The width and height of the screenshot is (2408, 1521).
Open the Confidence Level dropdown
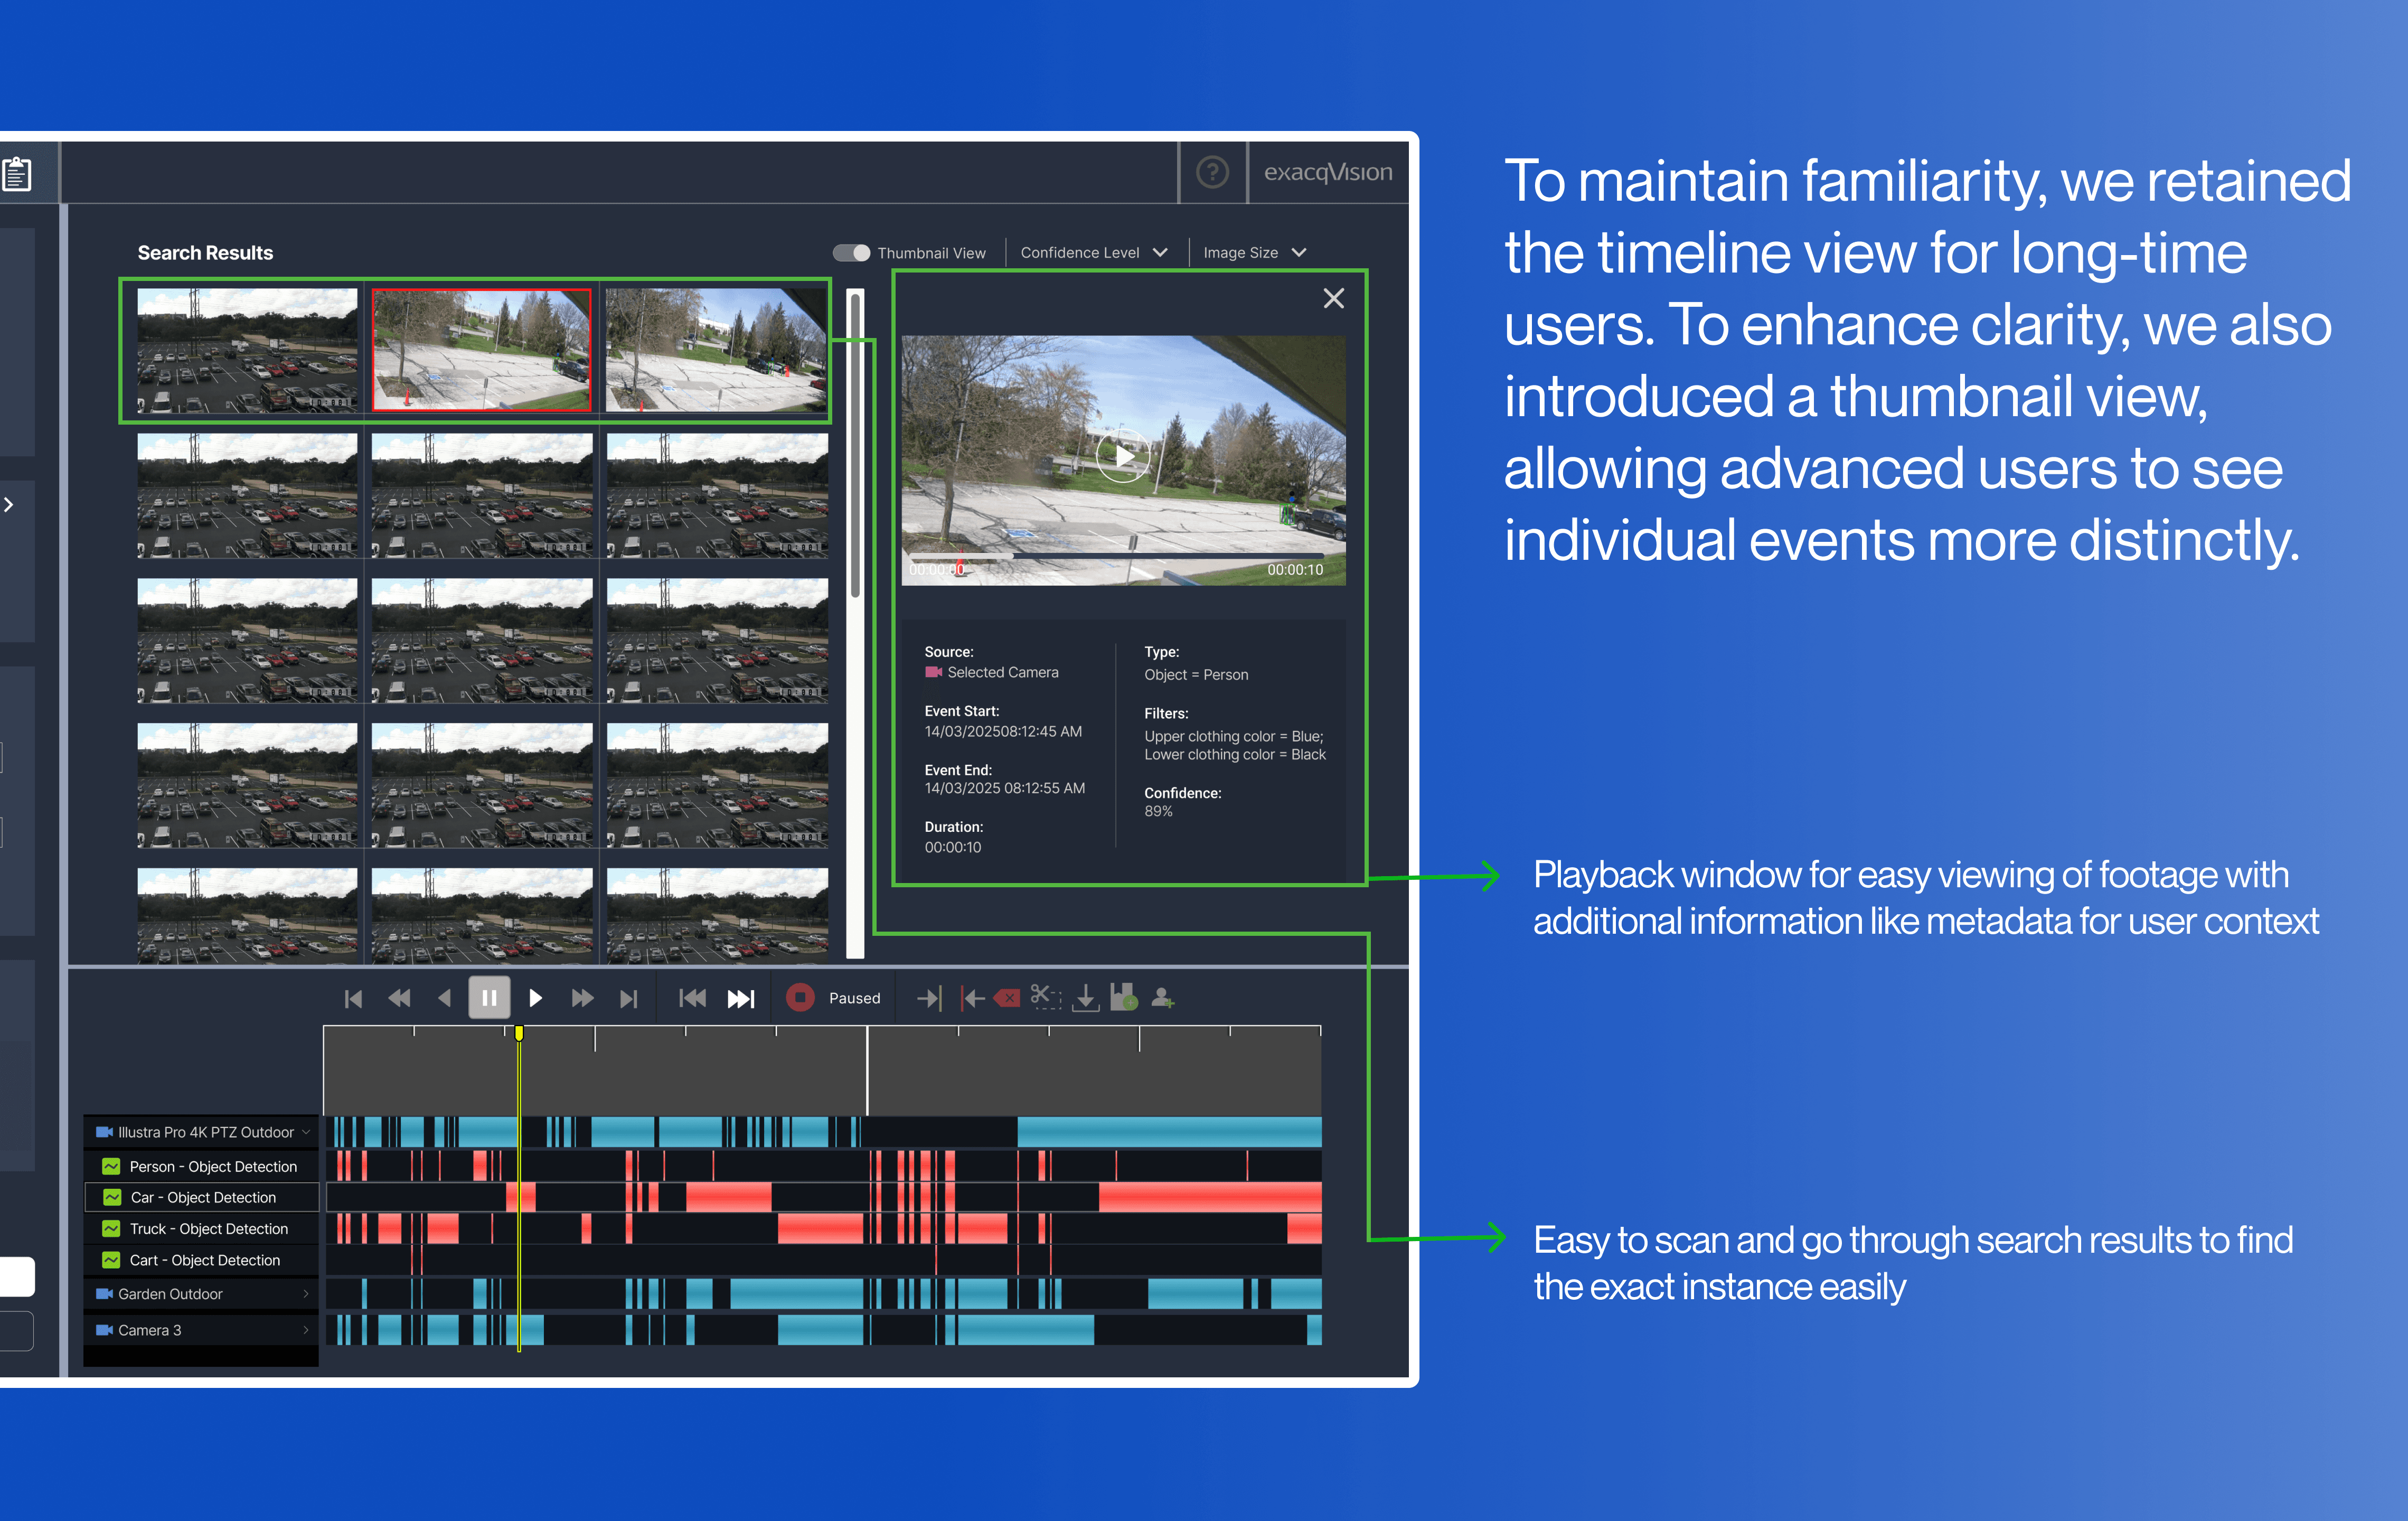coord(1093,253)
